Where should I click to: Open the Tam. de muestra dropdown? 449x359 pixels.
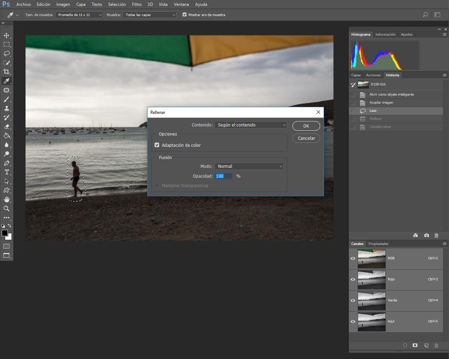click(79, 14)
